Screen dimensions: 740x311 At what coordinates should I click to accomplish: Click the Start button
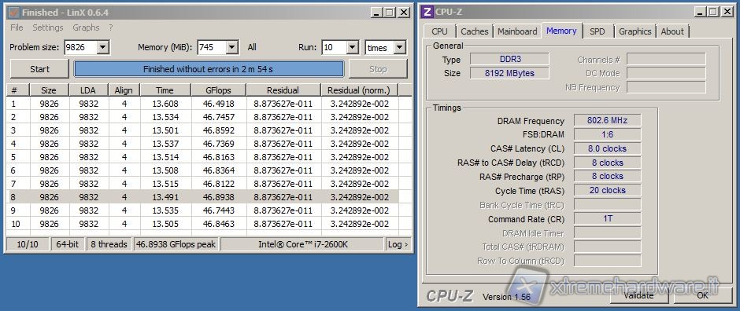(39, 69)
